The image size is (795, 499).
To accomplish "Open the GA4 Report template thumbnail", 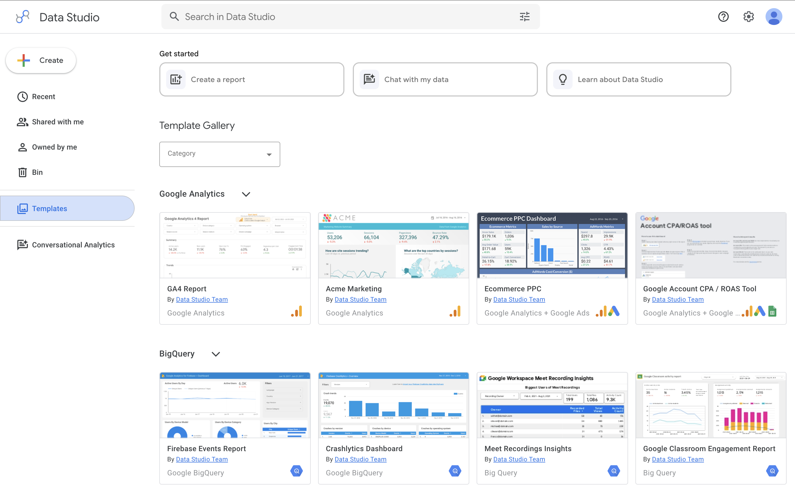I will [x=235, y=245].
